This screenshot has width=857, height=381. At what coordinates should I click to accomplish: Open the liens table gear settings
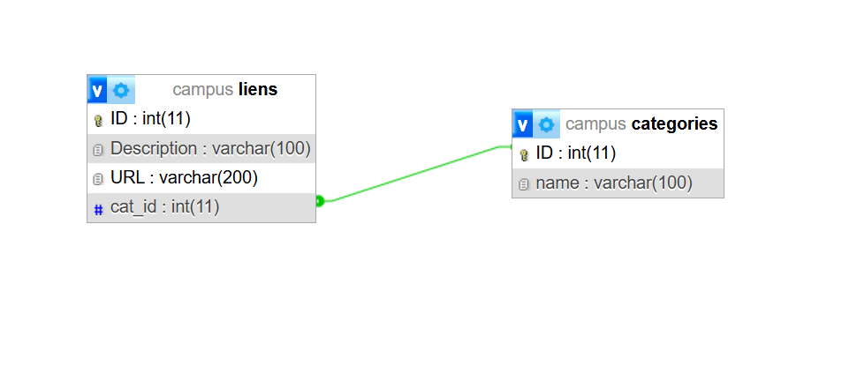coord(121,89)
